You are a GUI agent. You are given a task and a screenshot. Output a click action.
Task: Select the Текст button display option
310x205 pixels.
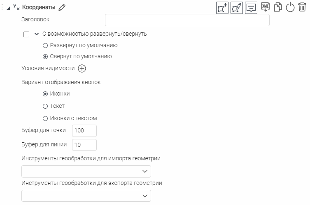pyautogui.click(x=45, y=106)
